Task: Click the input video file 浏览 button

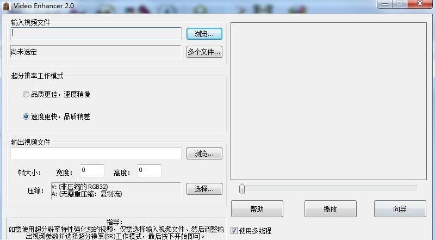Action: click(204, 34)
